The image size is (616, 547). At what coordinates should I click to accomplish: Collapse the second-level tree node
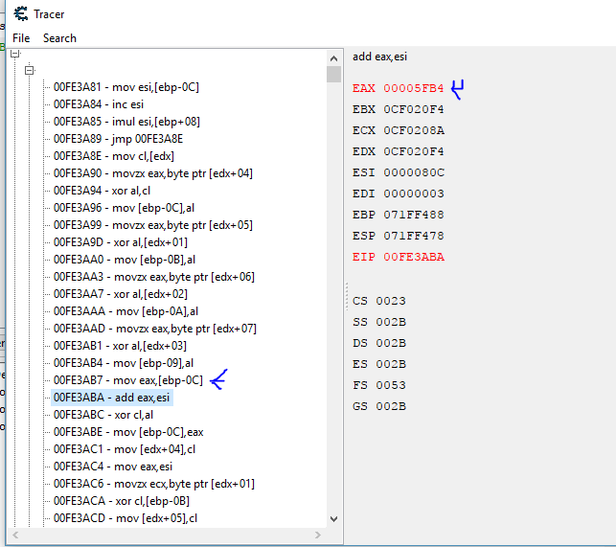pyautogui.click(x=30, y=71)
